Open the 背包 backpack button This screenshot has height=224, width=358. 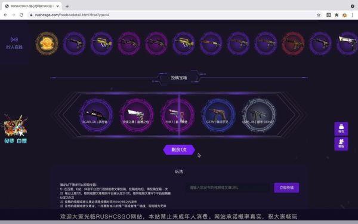tap(341, 128)
